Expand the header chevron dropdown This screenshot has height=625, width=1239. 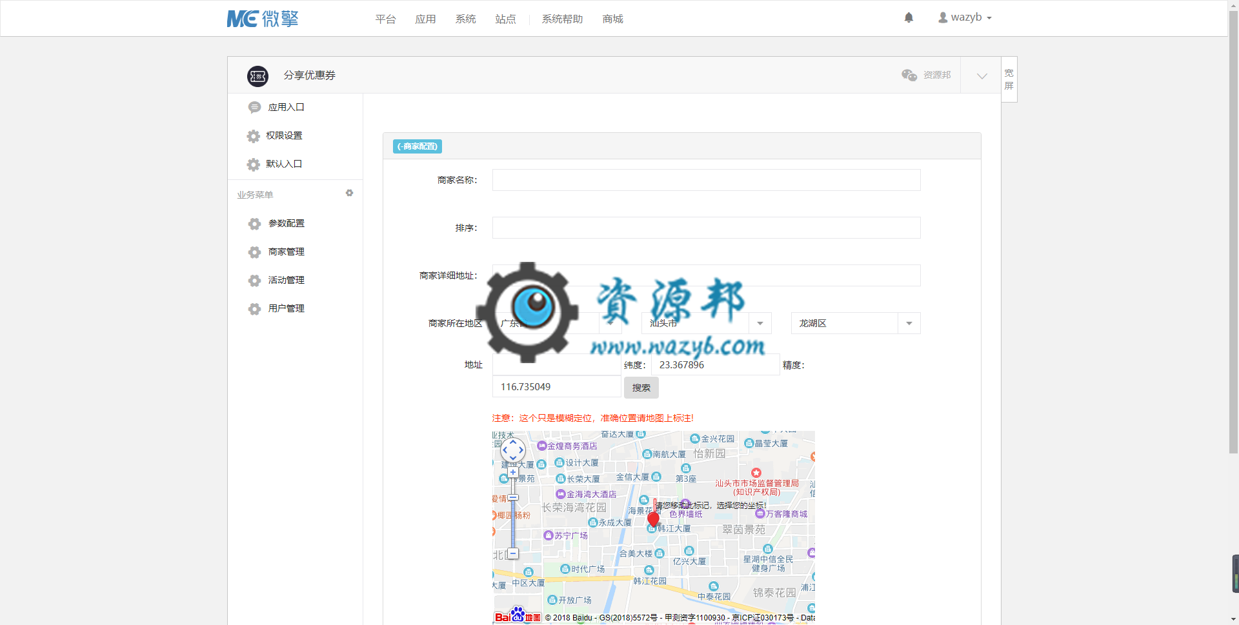982,76
